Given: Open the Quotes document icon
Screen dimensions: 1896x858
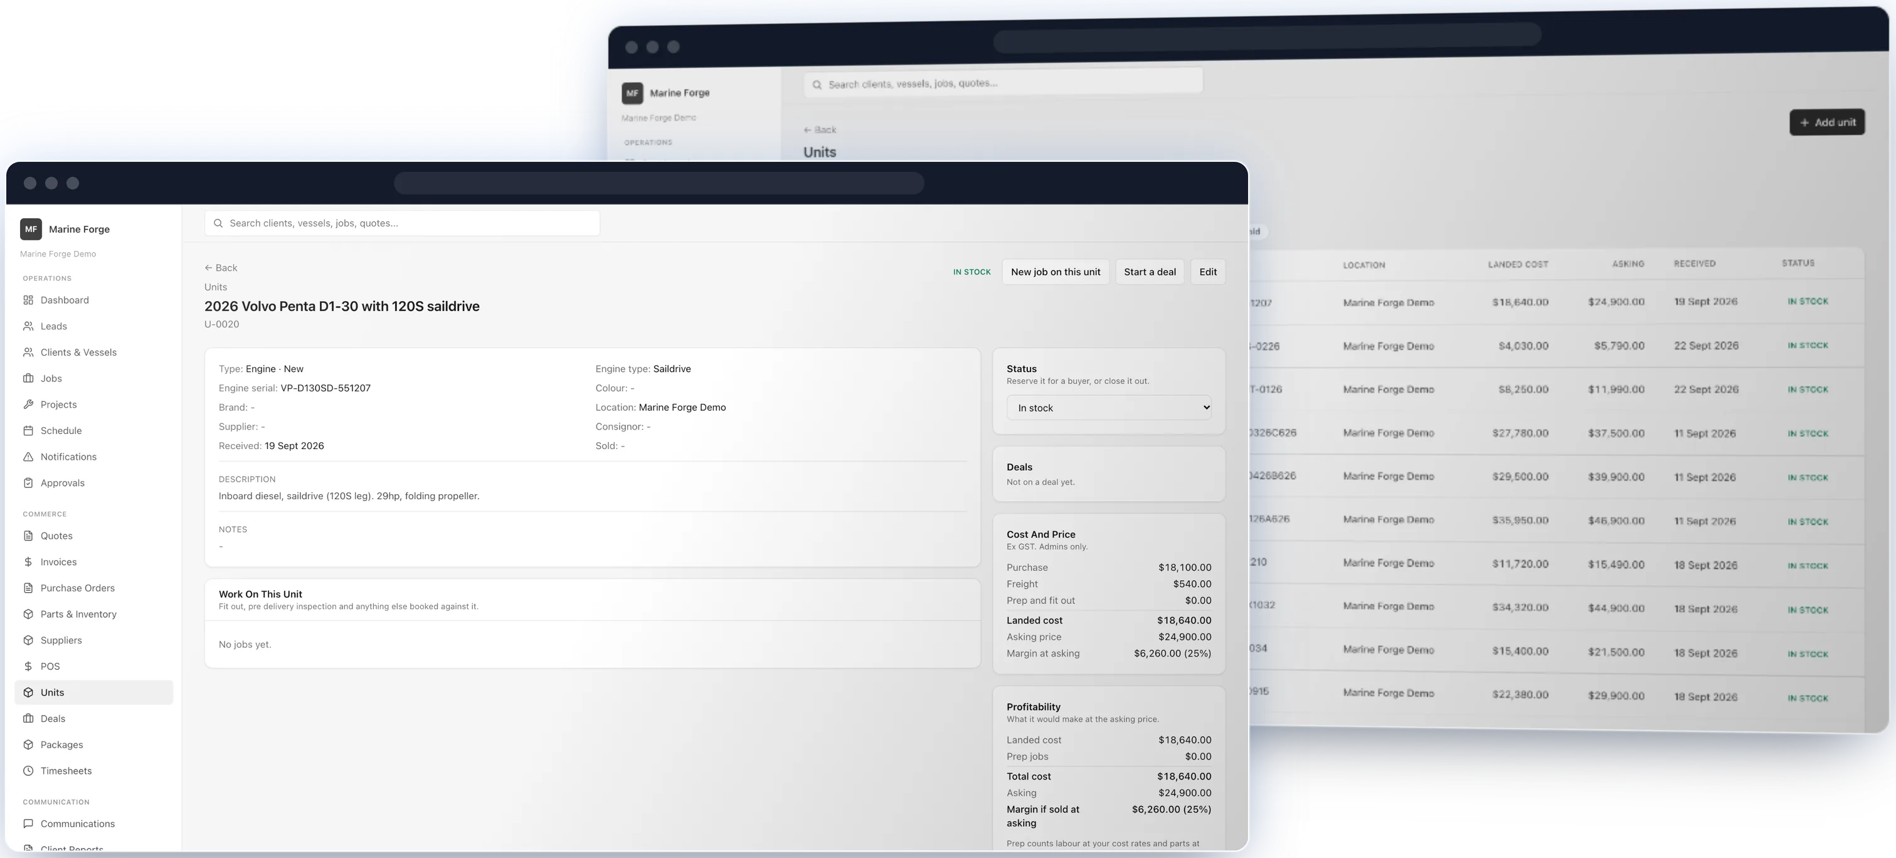Looking at the screenshot, I should [28, 536].
